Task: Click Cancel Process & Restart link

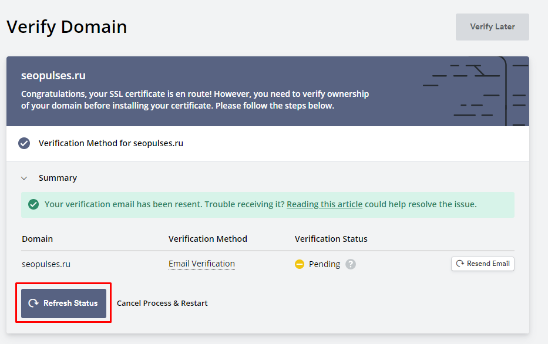Action: pyautogui.click(x=162, y=303)
